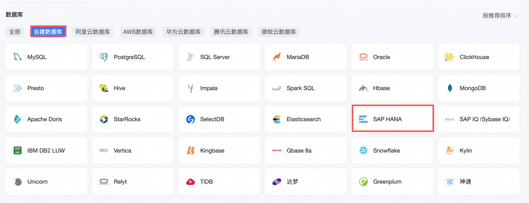The height and width of the screenshot is (203, 529).
Task: Open the 按推荐排序 sort dropdown
Action: pyautogui.click(x=500, y=16)
